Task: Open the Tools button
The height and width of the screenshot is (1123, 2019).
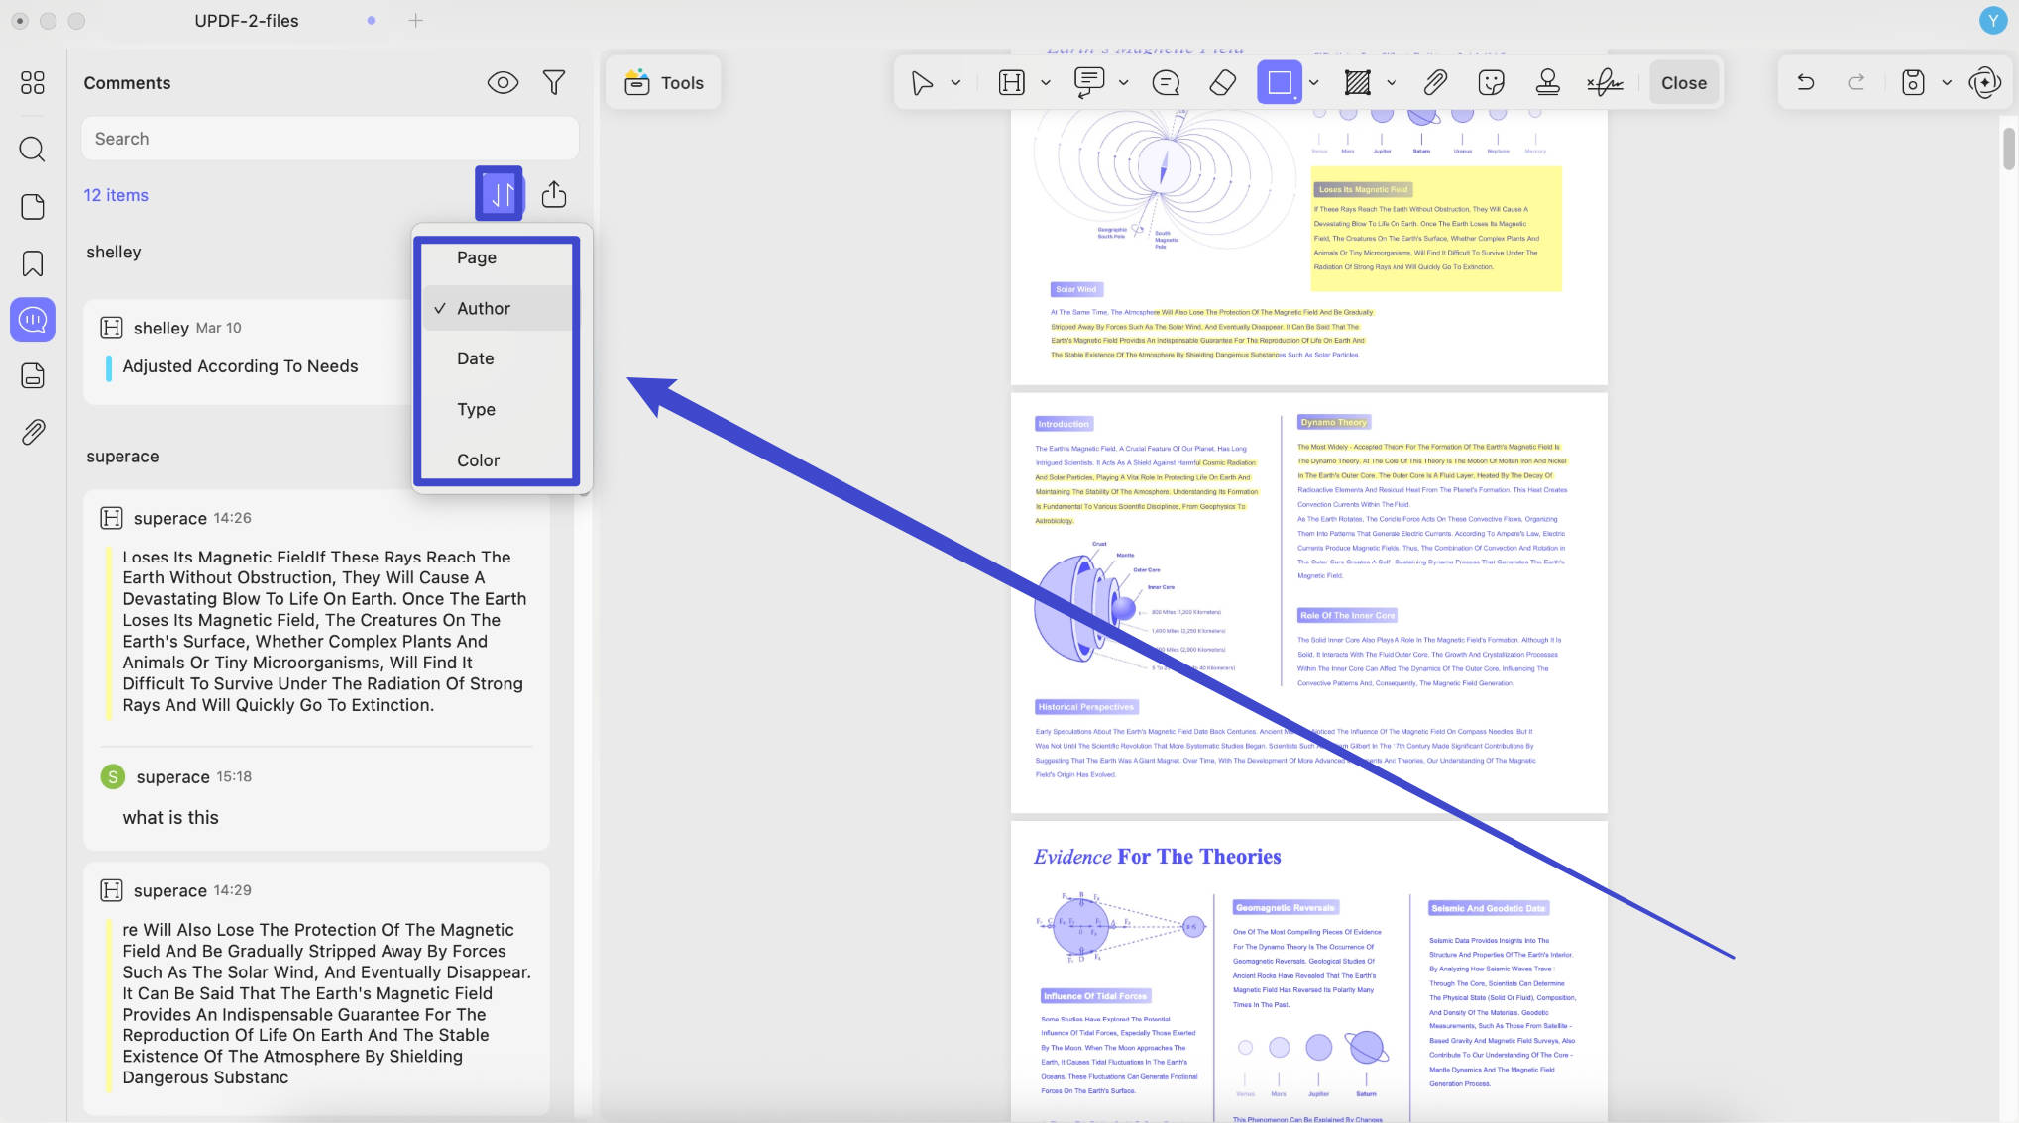Action: [663, 83]
